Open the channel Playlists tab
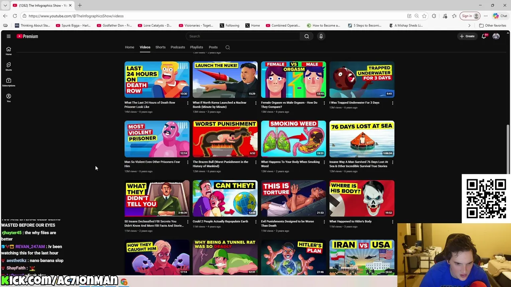511x287 pixels. click(196, 47)
